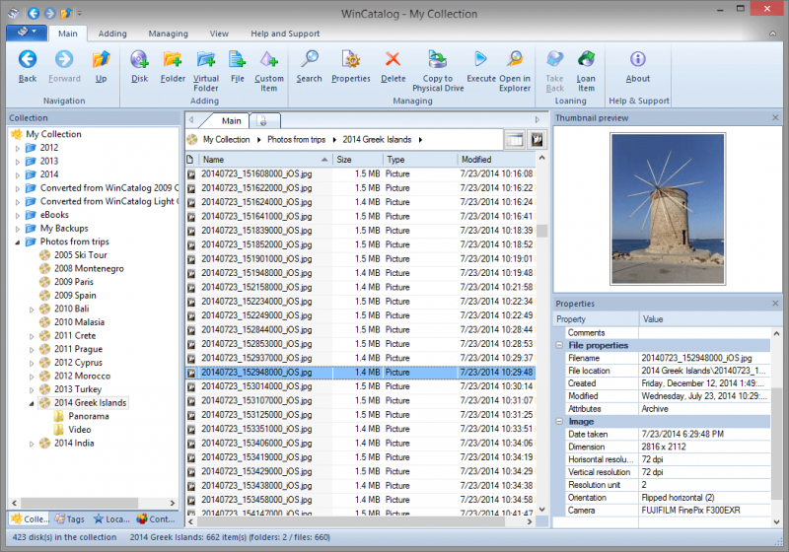The image size is (789, 552).
Task: Select the Video folder in tree
Action: click(x=80, y=430)
